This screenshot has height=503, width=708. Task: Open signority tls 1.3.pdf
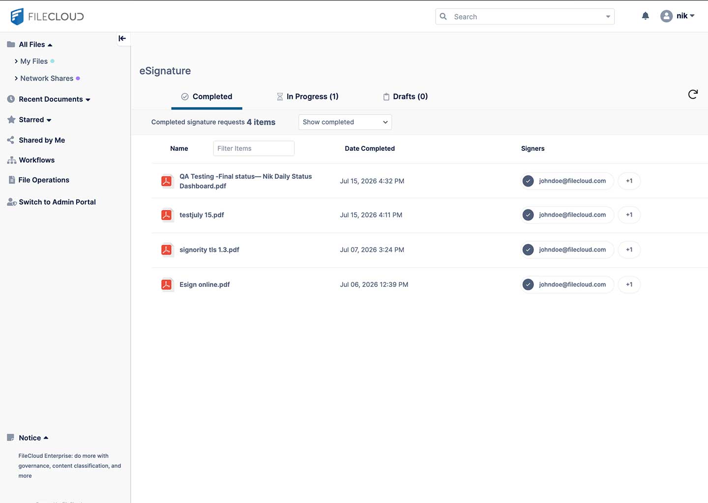209,250
